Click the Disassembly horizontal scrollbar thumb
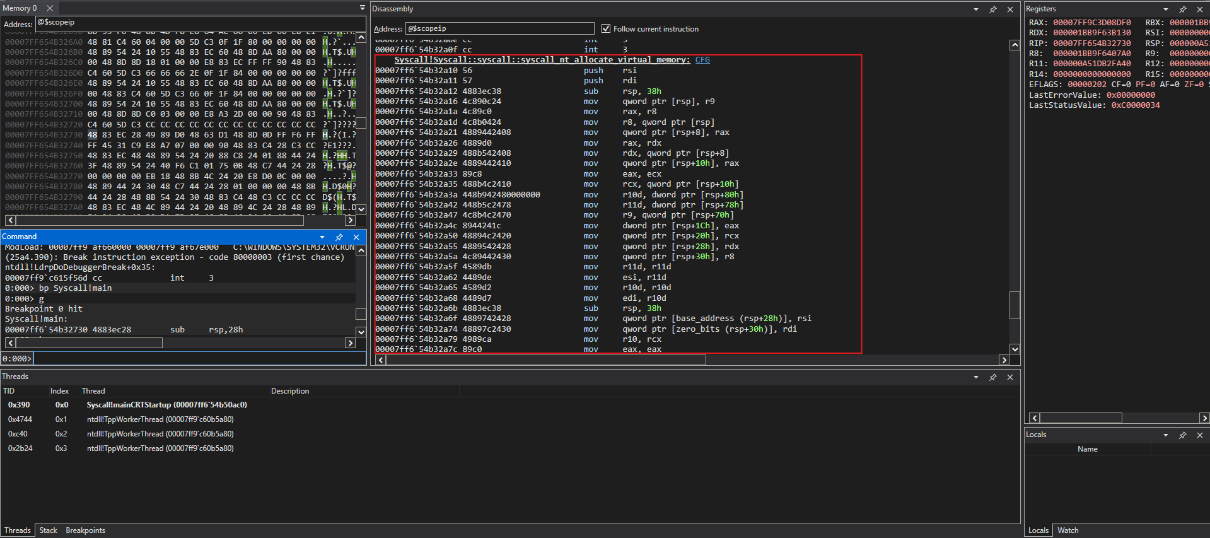Image resolution: width=1210 pixels, height=538 pixels. (545, 360)
